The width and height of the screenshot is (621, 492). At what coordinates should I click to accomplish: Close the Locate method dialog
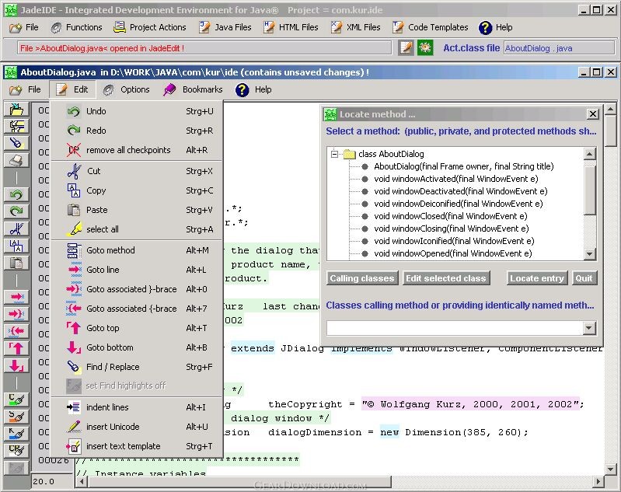592,114
